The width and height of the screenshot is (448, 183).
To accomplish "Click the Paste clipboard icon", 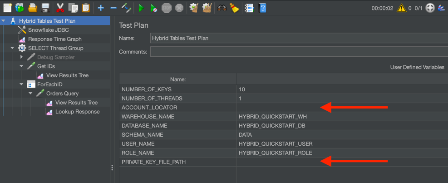I will [x=85, y=8].
